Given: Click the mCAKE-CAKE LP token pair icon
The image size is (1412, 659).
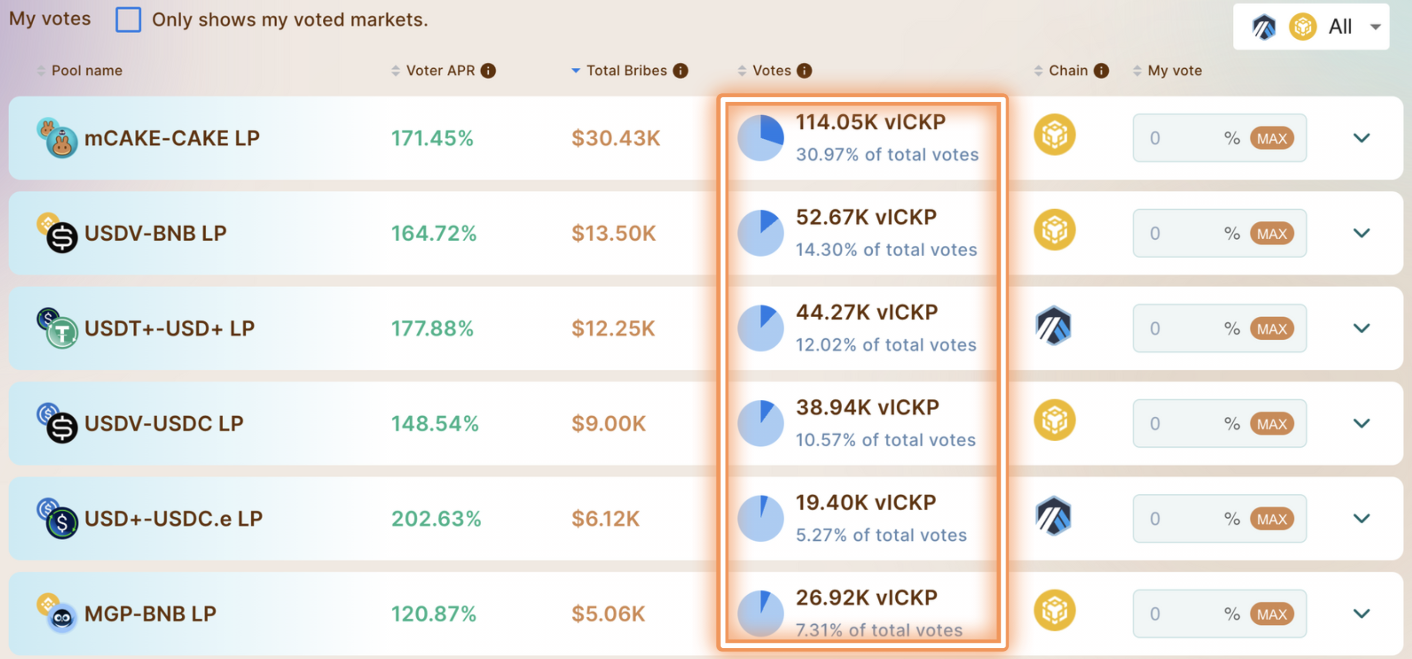Looking at the screenshot, I should 57,138.
